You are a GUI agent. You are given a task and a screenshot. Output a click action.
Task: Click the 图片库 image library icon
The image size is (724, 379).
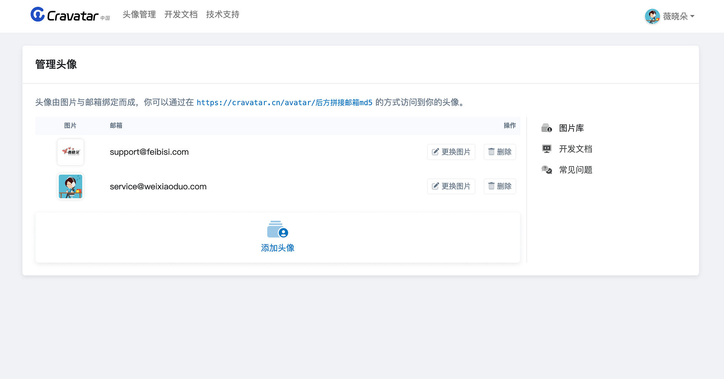[x=546, y=128]
